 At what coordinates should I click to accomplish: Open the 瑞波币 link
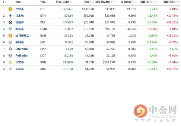point(20,22)
